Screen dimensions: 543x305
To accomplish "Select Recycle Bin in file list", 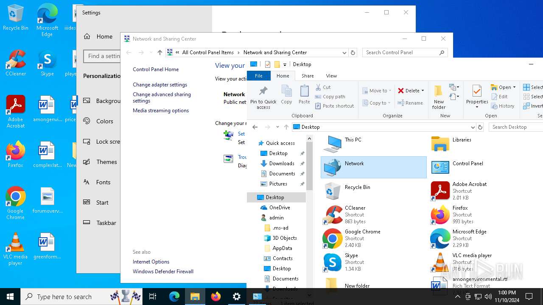I will (373, 191).
